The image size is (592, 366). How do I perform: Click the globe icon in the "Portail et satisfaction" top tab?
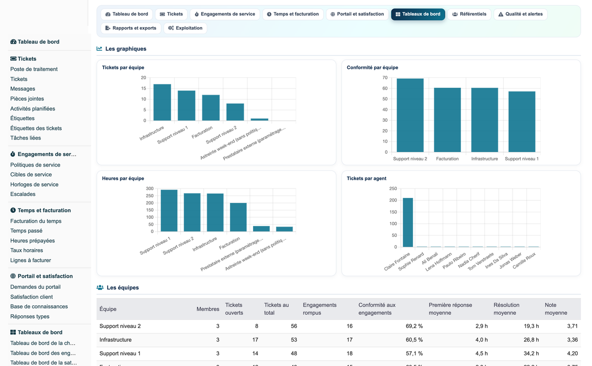click(x=333, y=14)
